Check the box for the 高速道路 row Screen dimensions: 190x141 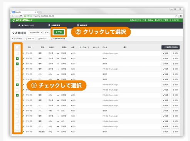17,132
